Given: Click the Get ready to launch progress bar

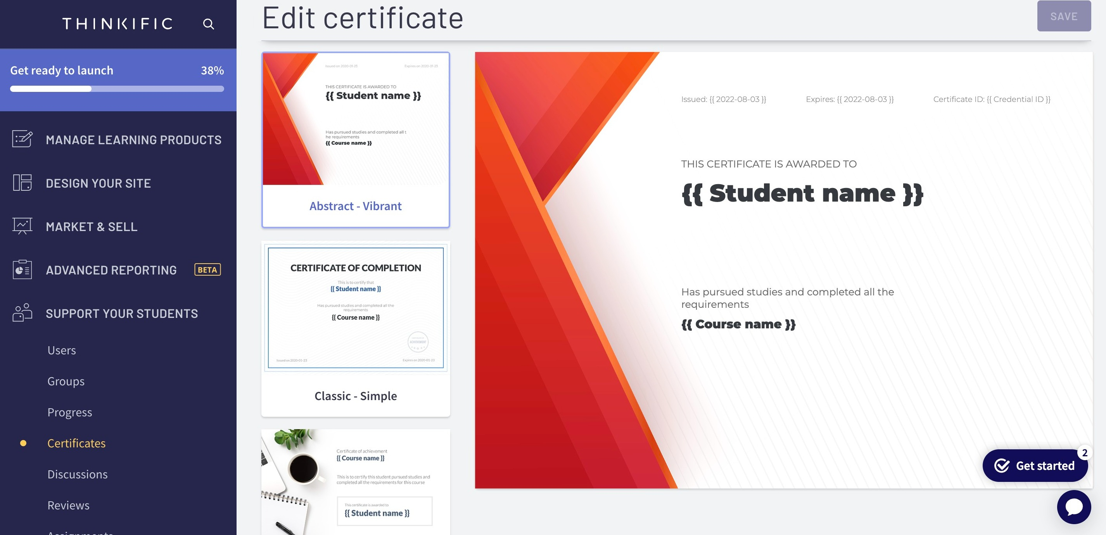Looking at the screenshot, I should (x=117, y=88).
